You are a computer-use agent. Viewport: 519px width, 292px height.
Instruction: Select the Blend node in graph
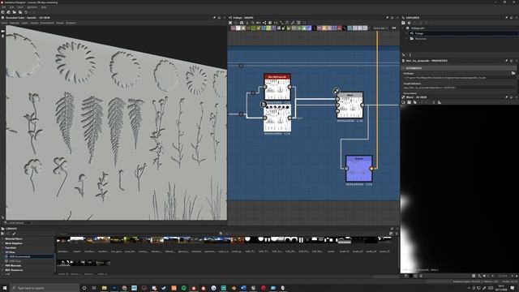pos(350,105)
